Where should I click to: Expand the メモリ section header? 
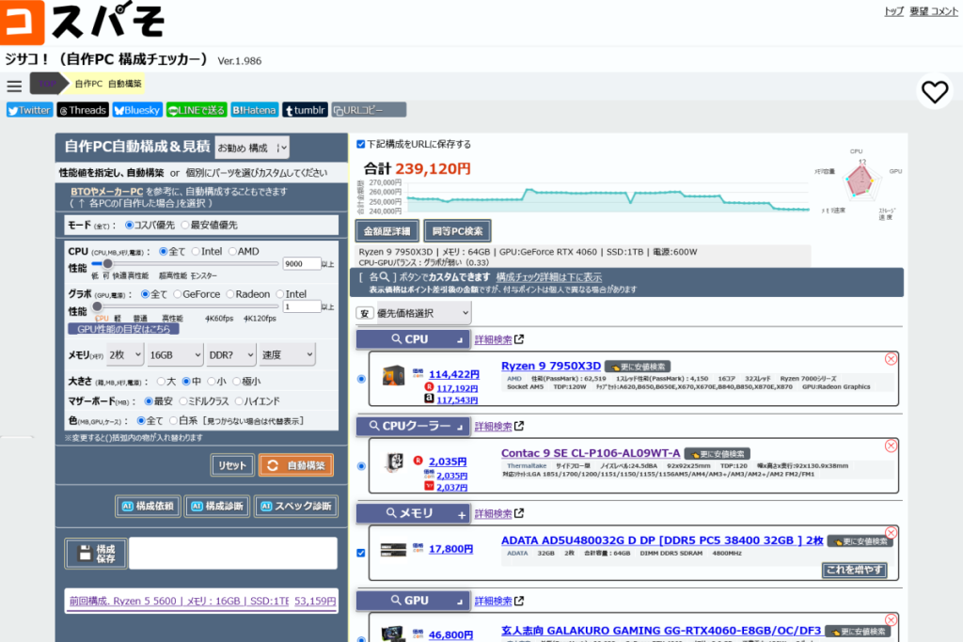coord(413,513)
